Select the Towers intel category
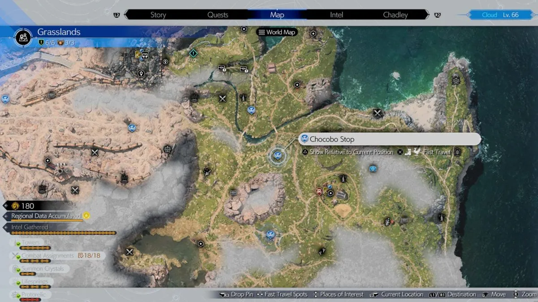538x302 pixels. (x=27, y=243)
